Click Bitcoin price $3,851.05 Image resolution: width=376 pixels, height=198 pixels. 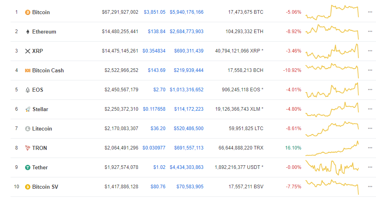[x=155, y=12]
